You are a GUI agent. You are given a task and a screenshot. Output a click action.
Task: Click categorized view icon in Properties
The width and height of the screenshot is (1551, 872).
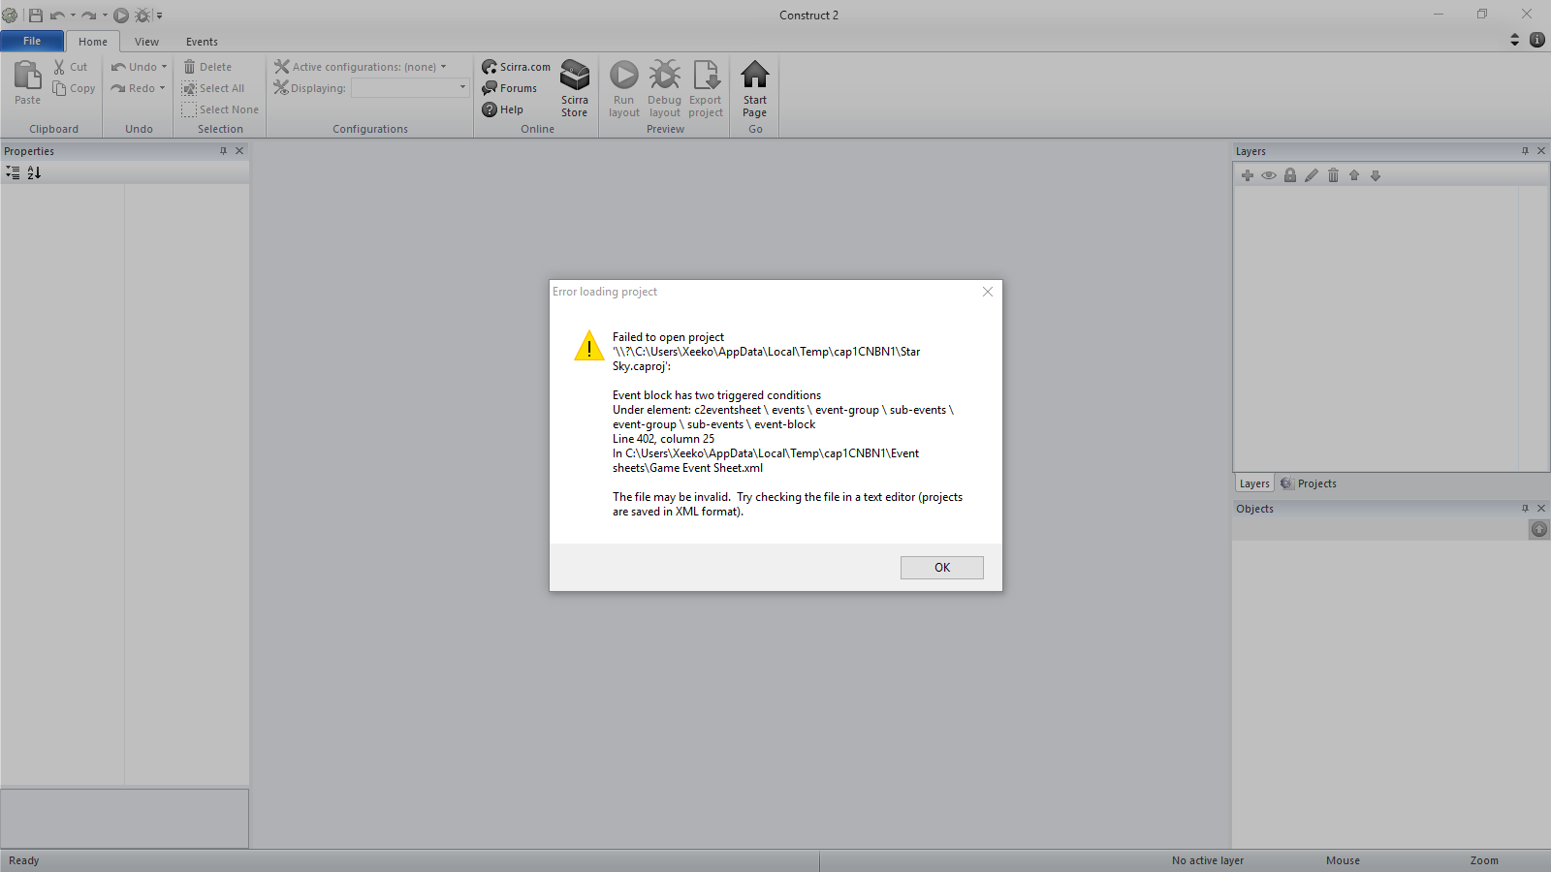click(13, 172)
